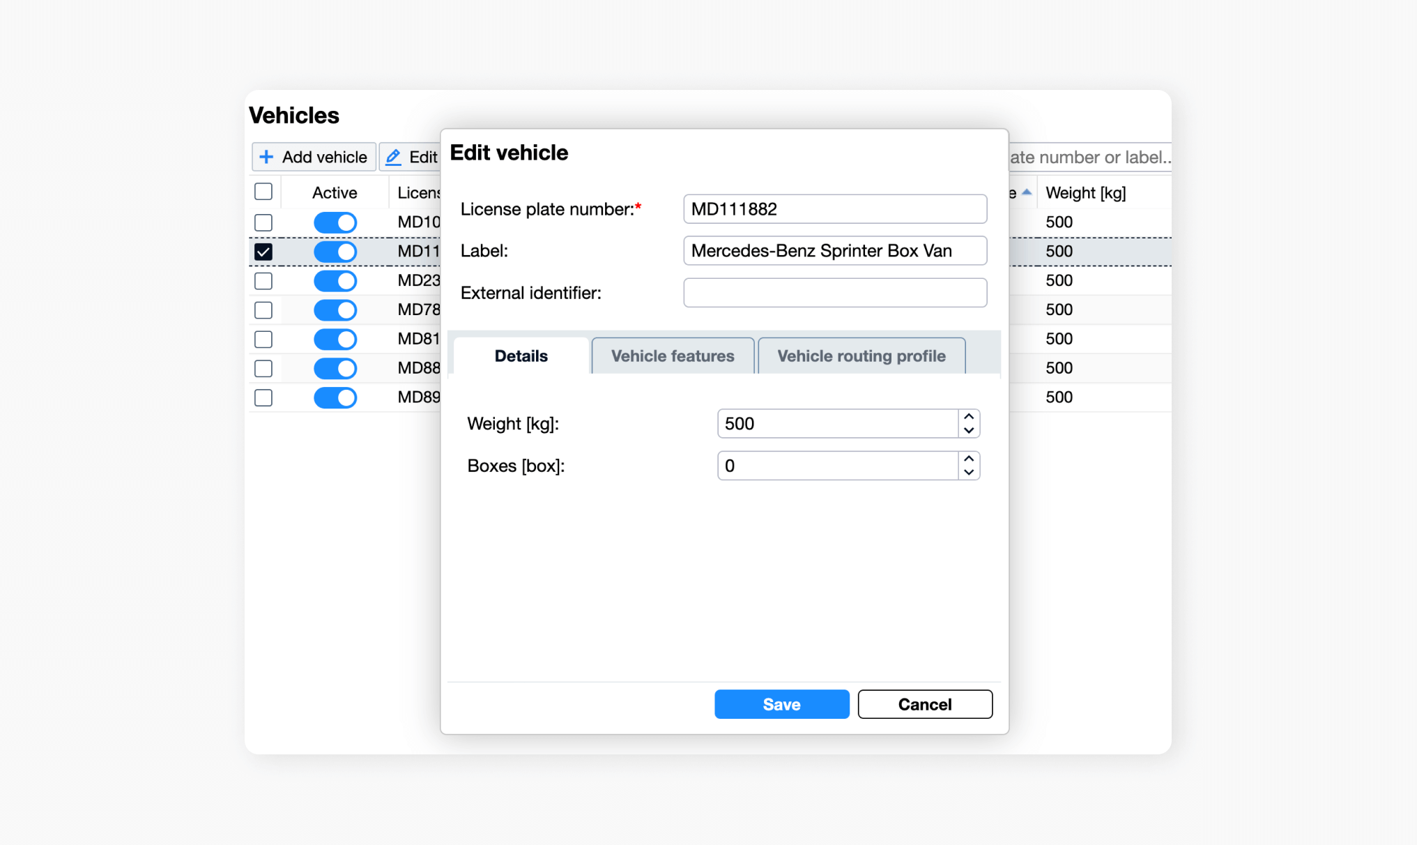
Task: Click the Save button
Action: (x=781, y=704)
